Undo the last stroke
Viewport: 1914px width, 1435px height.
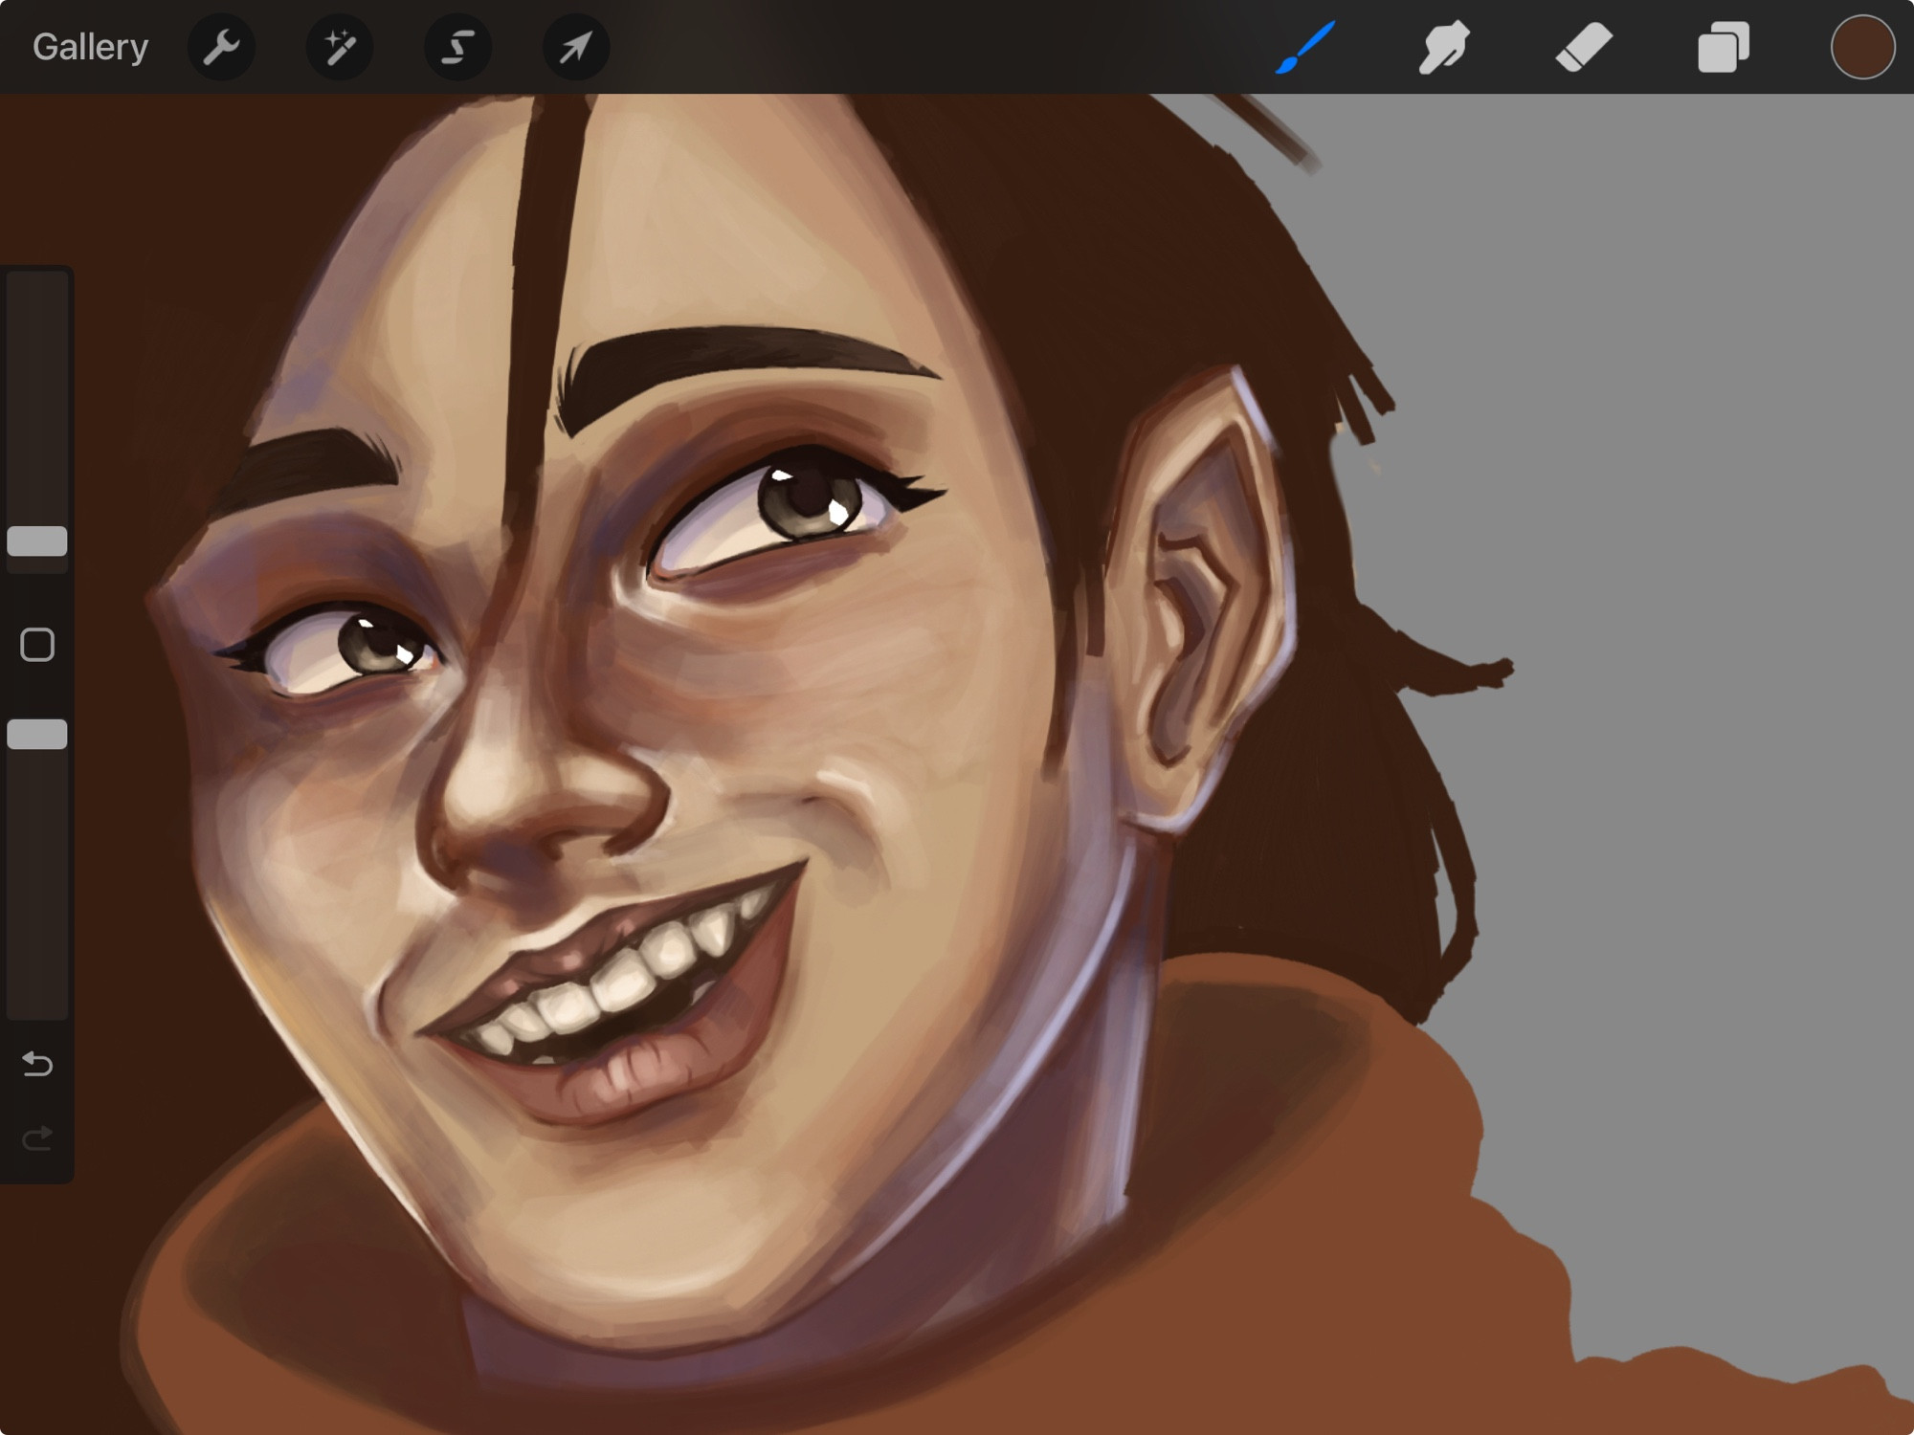(37, 1064)
